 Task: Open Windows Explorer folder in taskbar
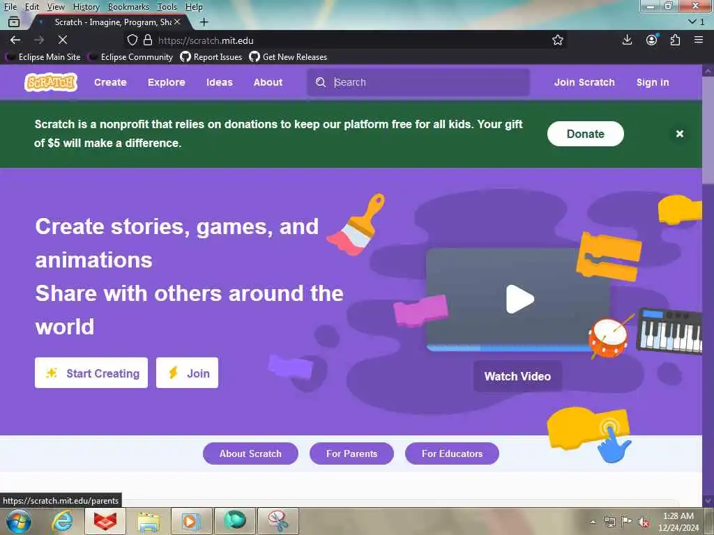[149, 521]
